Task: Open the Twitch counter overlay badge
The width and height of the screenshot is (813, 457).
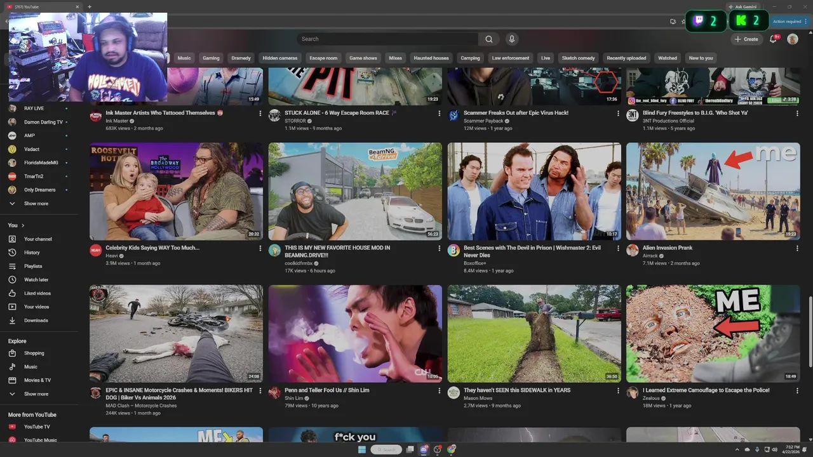Action: (706, 21)
